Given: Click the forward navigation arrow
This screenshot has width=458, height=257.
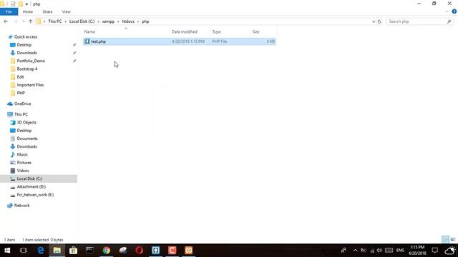Looking at the screenshot, I should point(16,21).
